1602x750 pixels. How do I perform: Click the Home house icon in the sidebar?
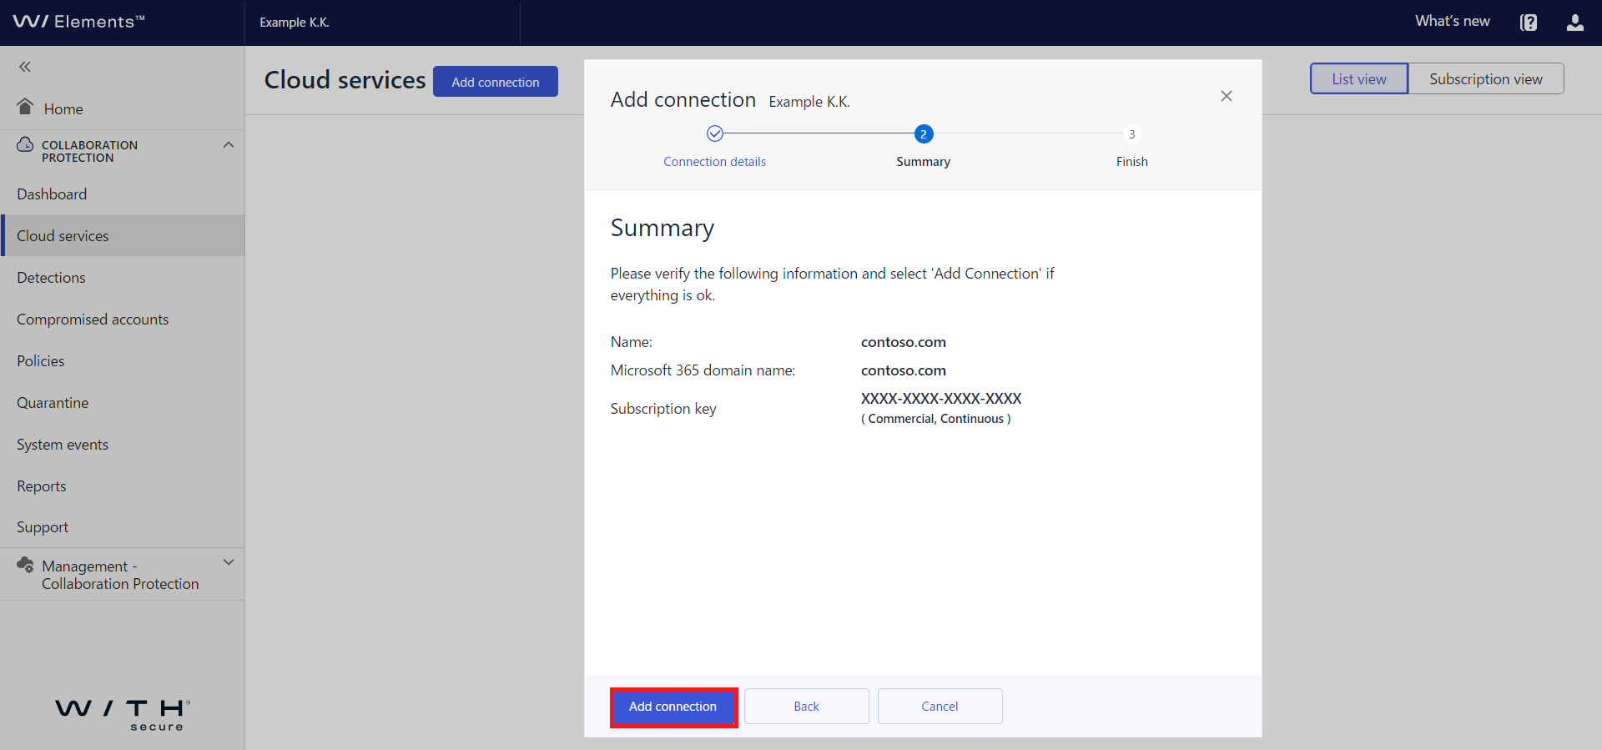25,106
